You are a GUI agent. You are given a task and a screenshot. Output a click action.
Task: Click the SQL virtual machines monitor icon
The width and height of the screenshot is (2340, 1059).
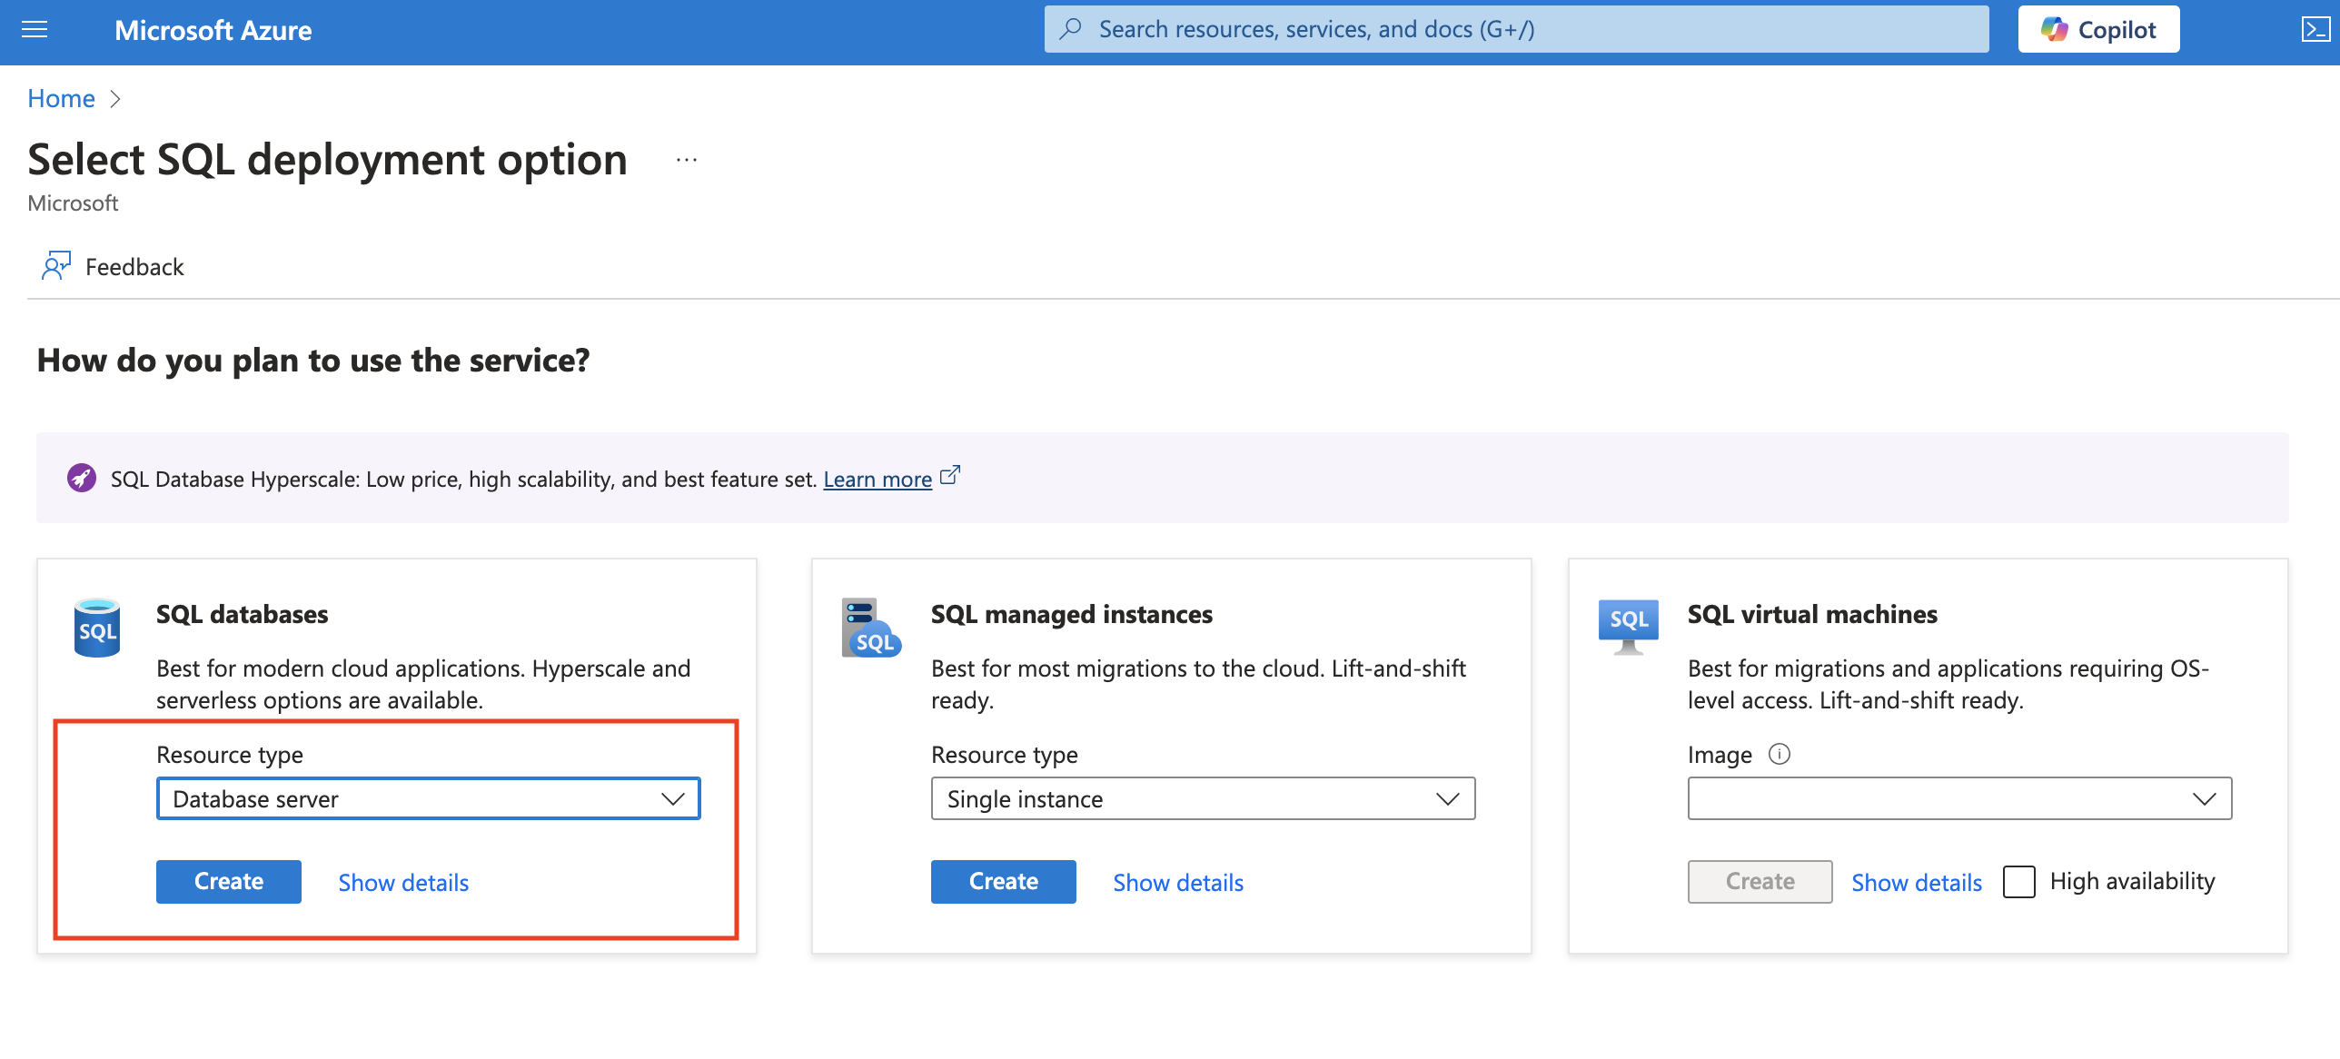[1629, 627]
